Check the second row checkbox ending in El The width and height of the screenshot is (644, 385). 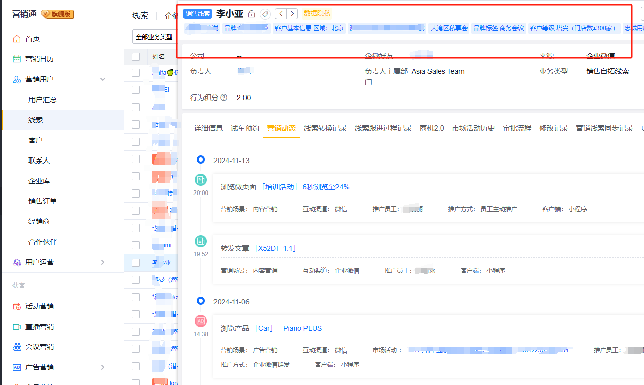point(136,90)
